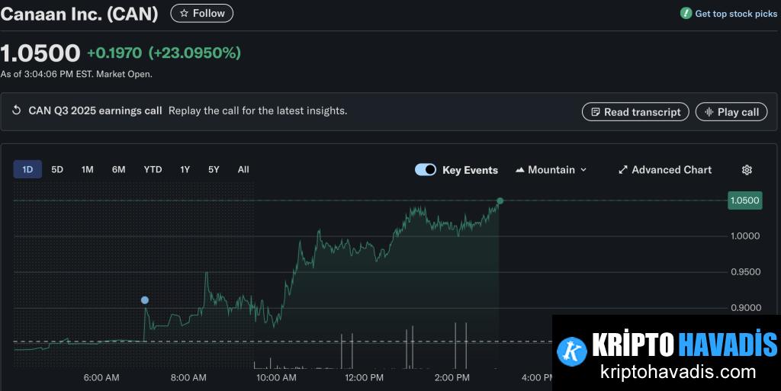The image size is (781, 391).
Task: Click the expand arrows Advanced Chart icon
Action: pyautogui.click(x=622, y=170)
